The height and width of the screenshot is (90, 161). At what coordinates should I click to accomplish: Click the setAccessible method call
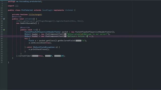point(37,43)
